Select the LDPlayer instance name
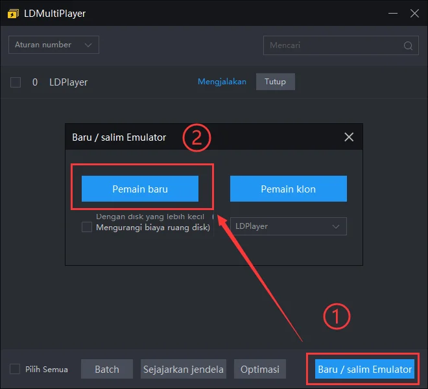 pyautogui.click(x=68, y=82)
